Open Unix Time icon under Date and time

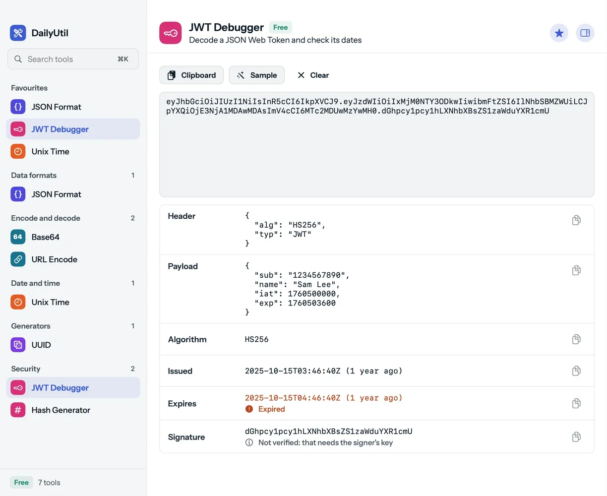point(18,302)
